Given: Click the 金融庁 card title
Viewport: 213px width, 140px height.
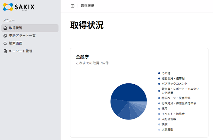Looking at the screenshot, I should click(x=82, y=57).
